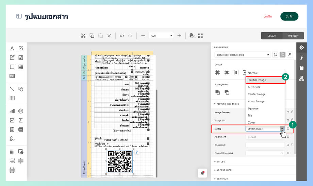Pick the Table tool in toolbox
Viewport: 313px width, 186px height.
tap(21, 67)
